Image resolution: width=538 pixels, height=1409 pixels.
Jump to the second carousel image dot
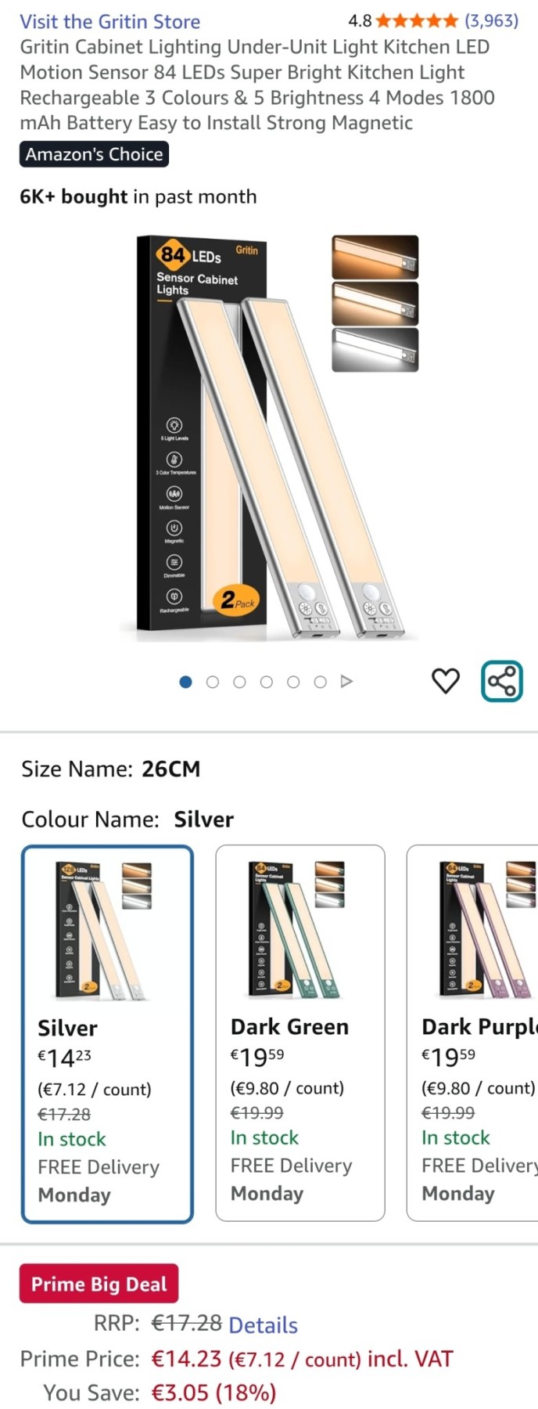click(212, 682)
